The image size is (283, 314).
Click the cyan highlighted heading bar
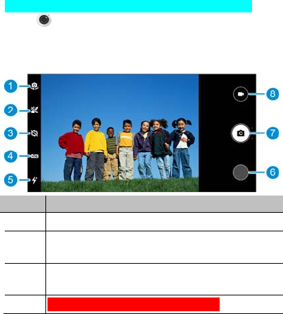click(128, 6)
